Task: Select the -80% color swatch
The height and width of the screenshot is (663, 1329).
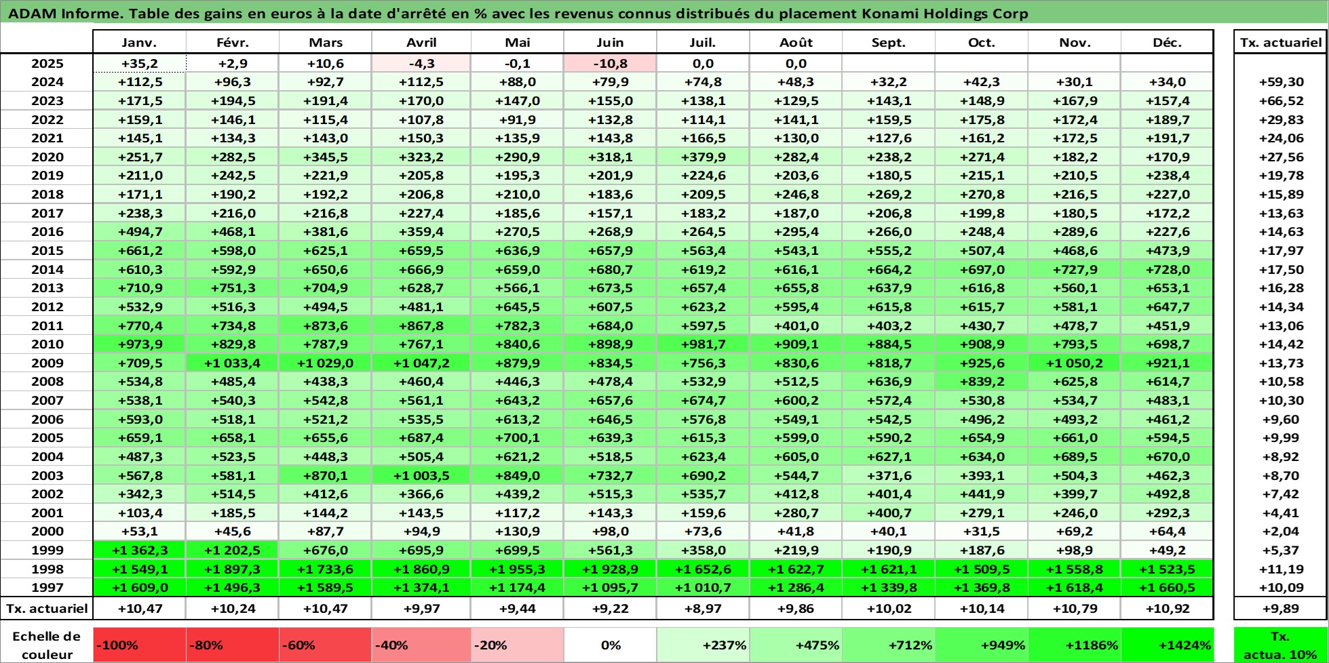Action: tap(233, 645)
